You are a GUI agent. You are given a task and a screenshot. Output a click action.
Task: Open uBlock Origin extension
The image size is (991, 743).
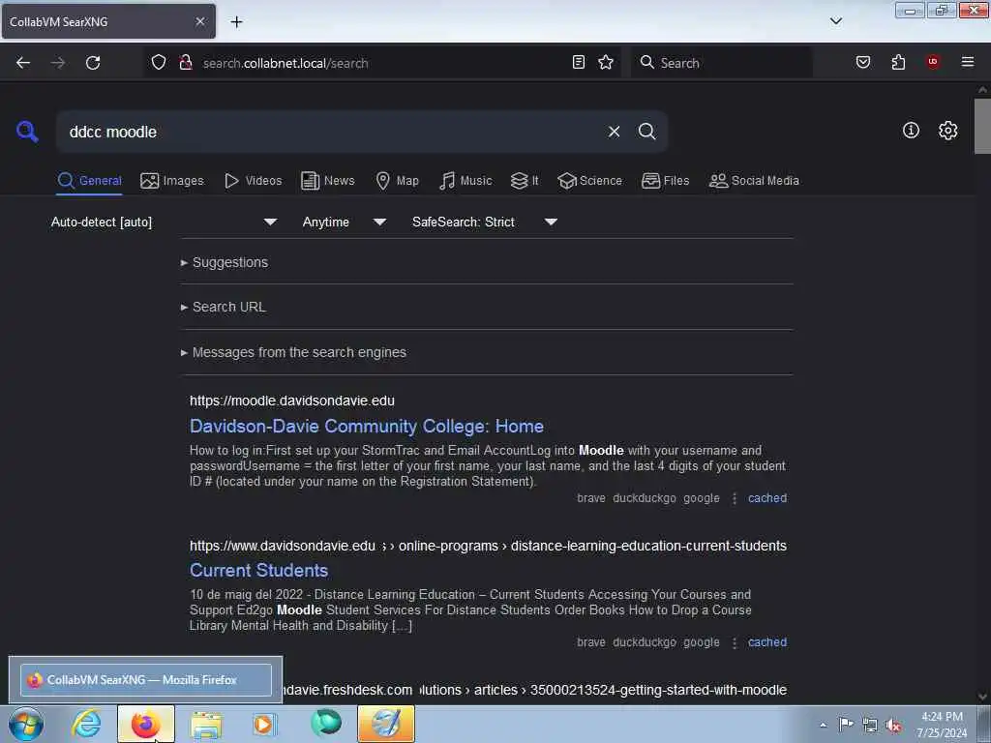pyautogui.click(x=932, y=61)
